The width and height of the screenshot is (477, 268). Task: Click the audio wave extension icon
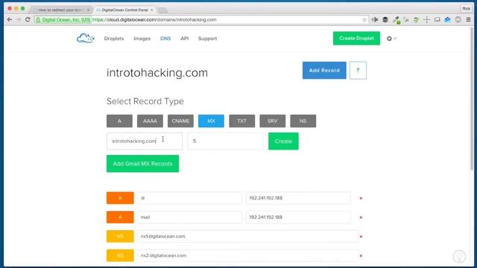[x=375, y=20]
